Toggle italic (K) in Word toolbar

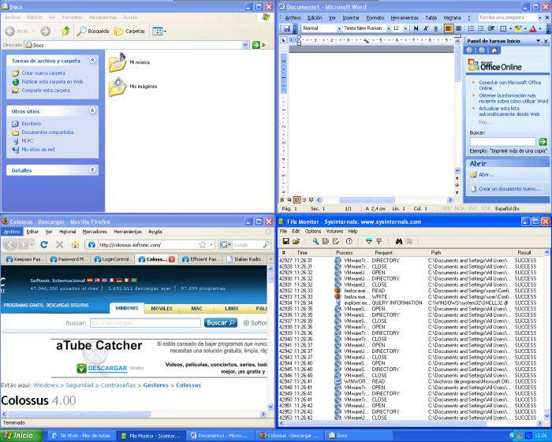click(x=426, y=28)
